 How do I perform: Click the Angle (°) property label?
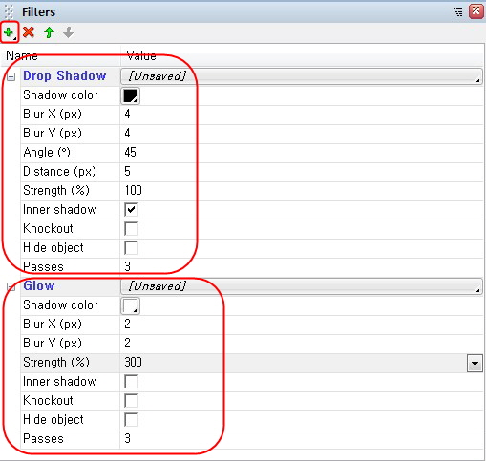pos(47,153)
